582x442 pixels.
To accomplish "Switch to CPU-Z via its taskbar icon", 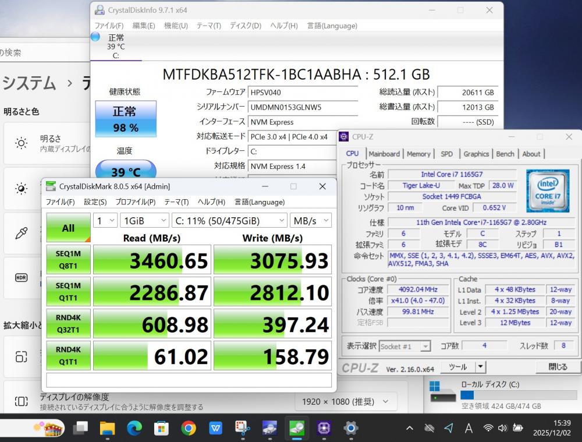I will 323,429.
